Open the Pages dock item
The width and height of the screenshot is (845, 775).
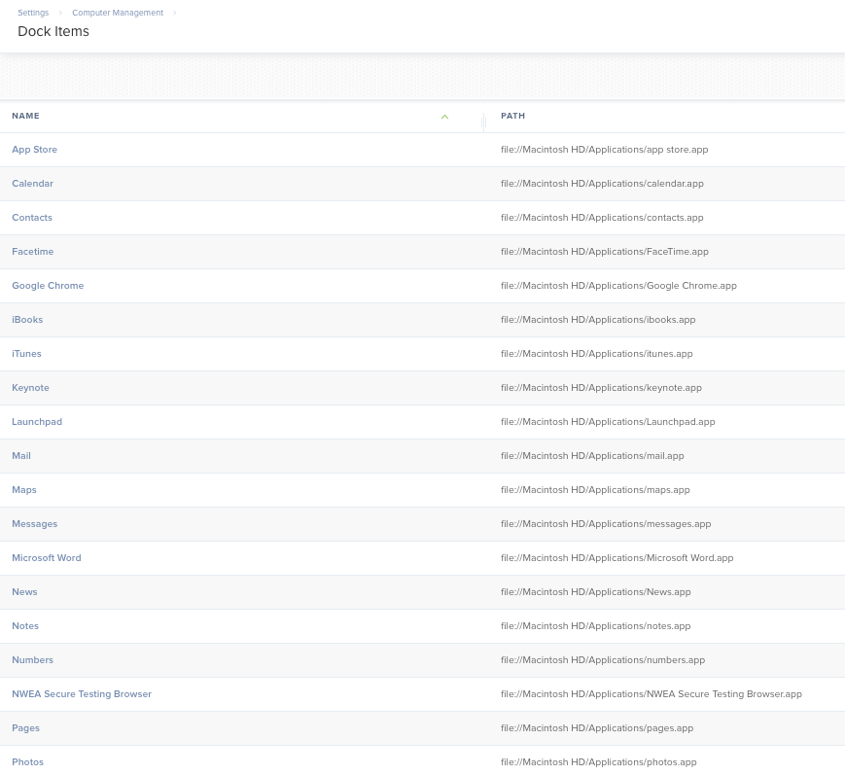coord(25,728)
